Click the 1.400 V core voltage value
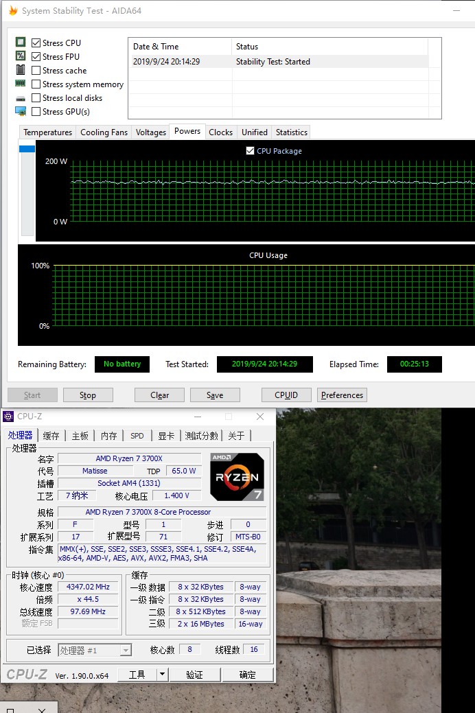This screenshot has width=475, height=713. tap(177, 495)
